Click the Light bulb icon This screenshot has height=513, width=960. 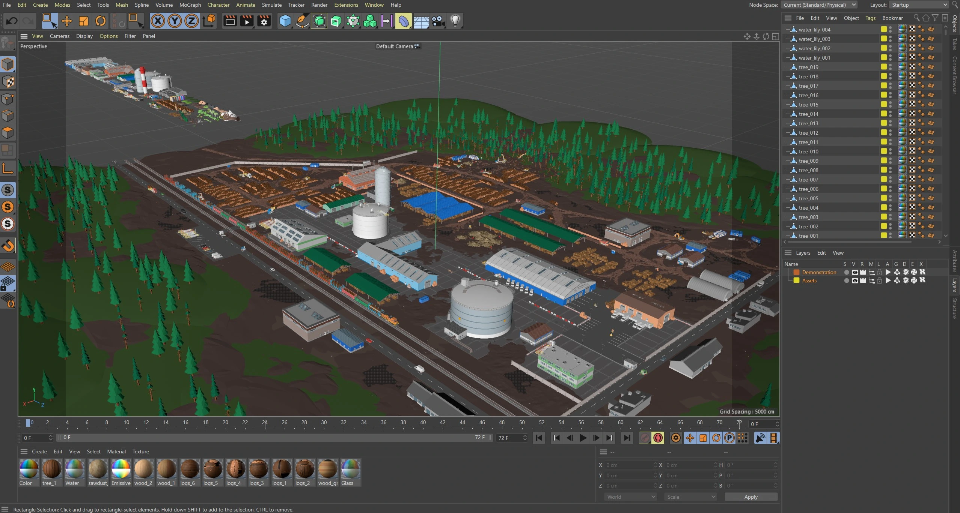455,21
